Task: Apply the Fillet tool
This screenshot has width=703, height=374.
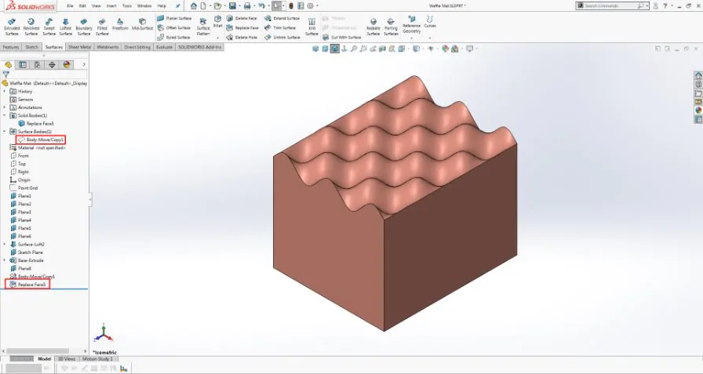Action: [217, 22]
